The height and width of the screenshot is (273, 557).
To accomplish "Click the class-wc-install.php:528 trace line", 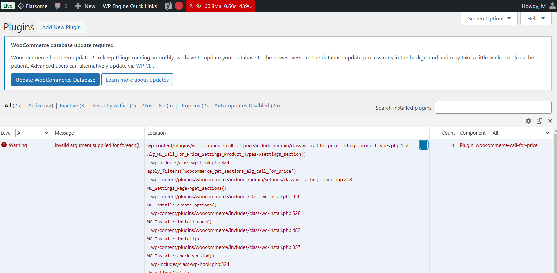I will (x=226, y=213).
